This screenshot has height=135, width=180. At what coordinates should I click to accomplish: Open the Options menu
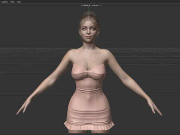click(4, 2)
